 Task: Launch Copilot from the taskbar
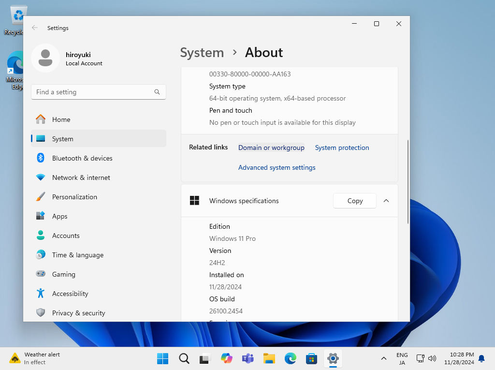tap(226, 358)
